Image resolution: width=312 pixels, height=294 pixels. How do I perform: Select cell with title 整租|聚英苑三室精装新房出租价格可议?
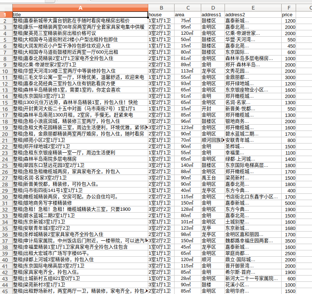pyautogui.click(x=80, y=33)
